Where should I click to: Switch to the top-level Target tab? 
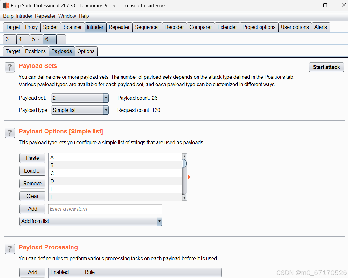pos(13,27)
